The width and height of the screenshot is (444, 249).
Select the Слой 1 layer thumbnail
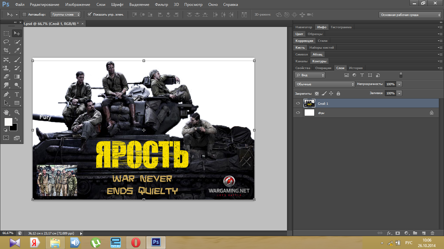coord(309,103)
